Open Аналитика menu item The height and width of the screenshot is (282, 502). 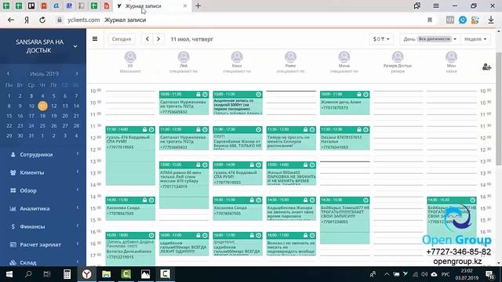[x=35, y=208]
